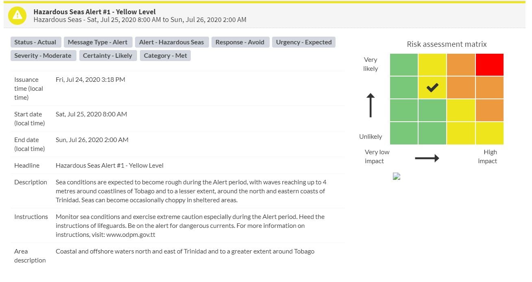This screenshot has width=532, height=282.
Task: Select the Urgency - Expected tag
Action: pos(304,42)
